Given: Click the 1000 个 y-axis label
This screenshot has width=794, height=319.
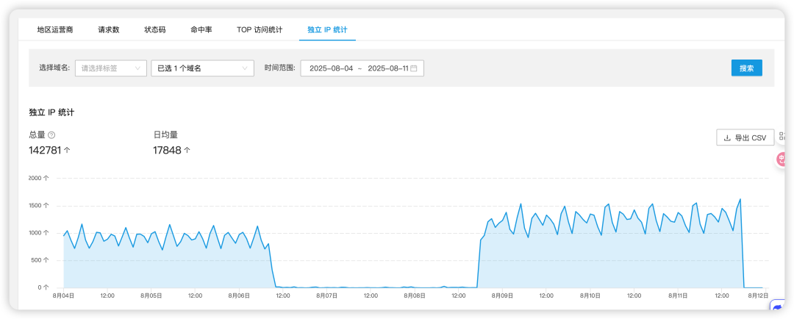Looking at the screenshot, I should [39, 233].
